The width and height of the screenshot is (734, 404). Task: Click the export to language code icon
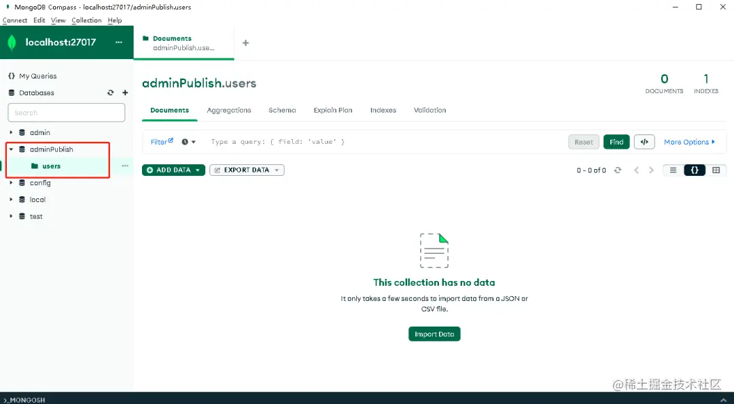pyautogui.click(x=644, y=142)
